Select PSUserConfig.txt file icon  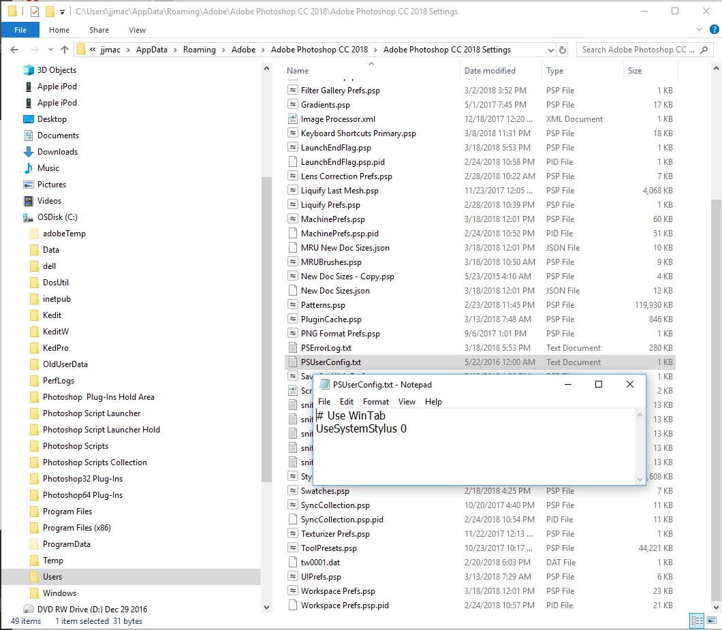coord(292,362)
